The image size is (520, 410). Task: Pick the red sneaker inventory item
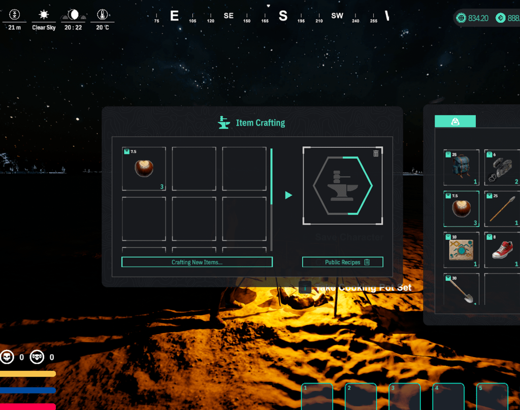(x=503, y=249)
